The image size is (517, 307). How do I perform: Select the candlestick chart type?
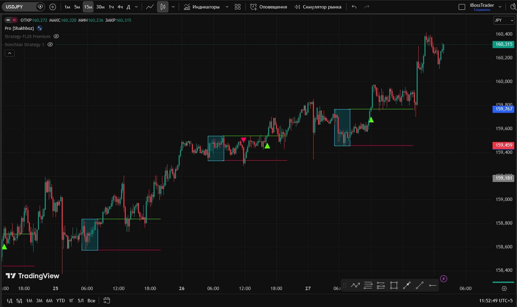[163, 7]
